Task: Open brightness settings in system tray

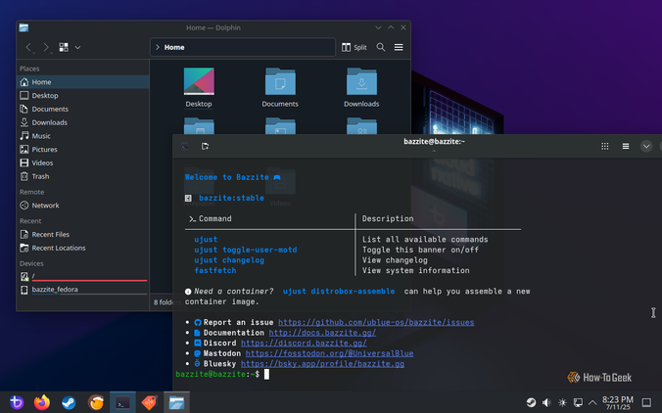Action: coord(562,402)
